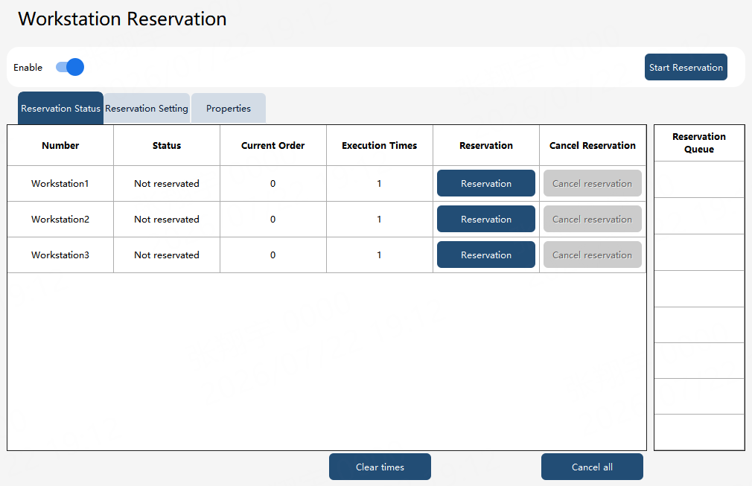Click Workstation2's Execution Times value
752x486 pixels.
[x=380, y=220]
